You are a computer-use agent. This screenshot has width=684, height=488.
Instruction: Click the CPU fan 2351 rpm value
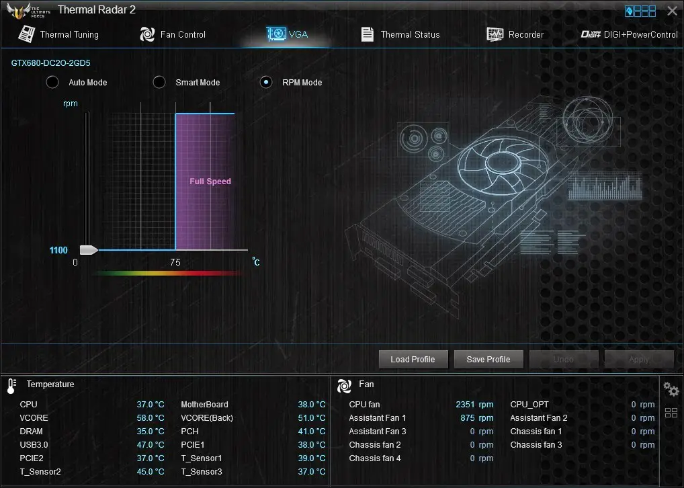point(474,405)
